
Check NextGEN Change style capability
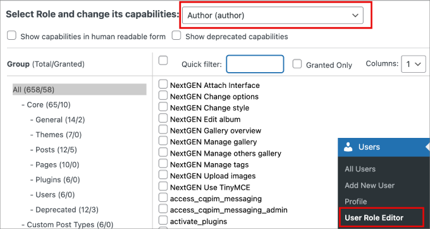[x=163, y=107]
